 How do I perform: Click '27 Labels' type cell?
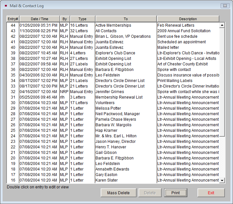tap(79, 64)
